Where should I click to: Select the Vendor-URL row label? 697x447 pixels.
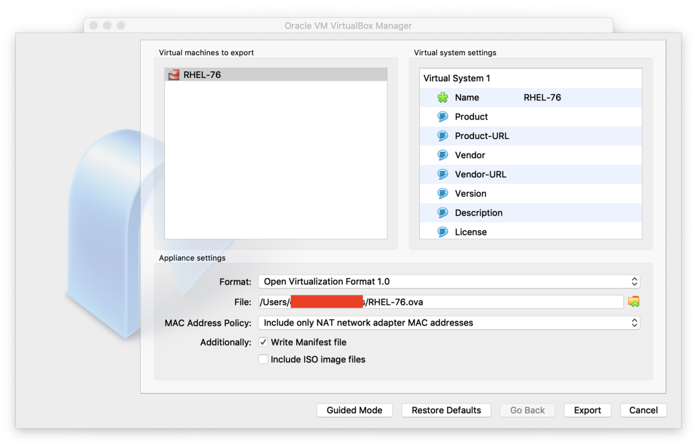tap(480, 174)
